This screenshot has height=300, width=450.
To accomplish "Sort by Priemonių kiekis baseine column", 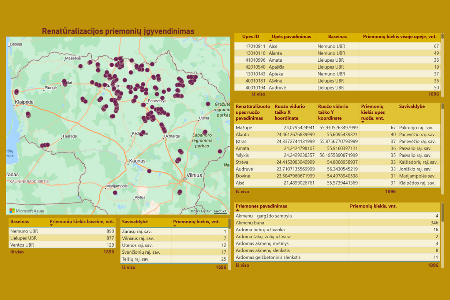I will tap(82, 222).
